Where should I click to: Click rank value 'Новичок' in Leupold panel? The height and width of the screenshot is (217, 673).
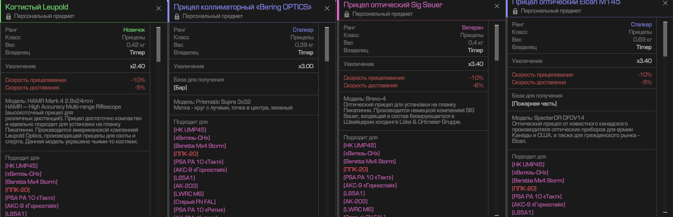point(134,30)
